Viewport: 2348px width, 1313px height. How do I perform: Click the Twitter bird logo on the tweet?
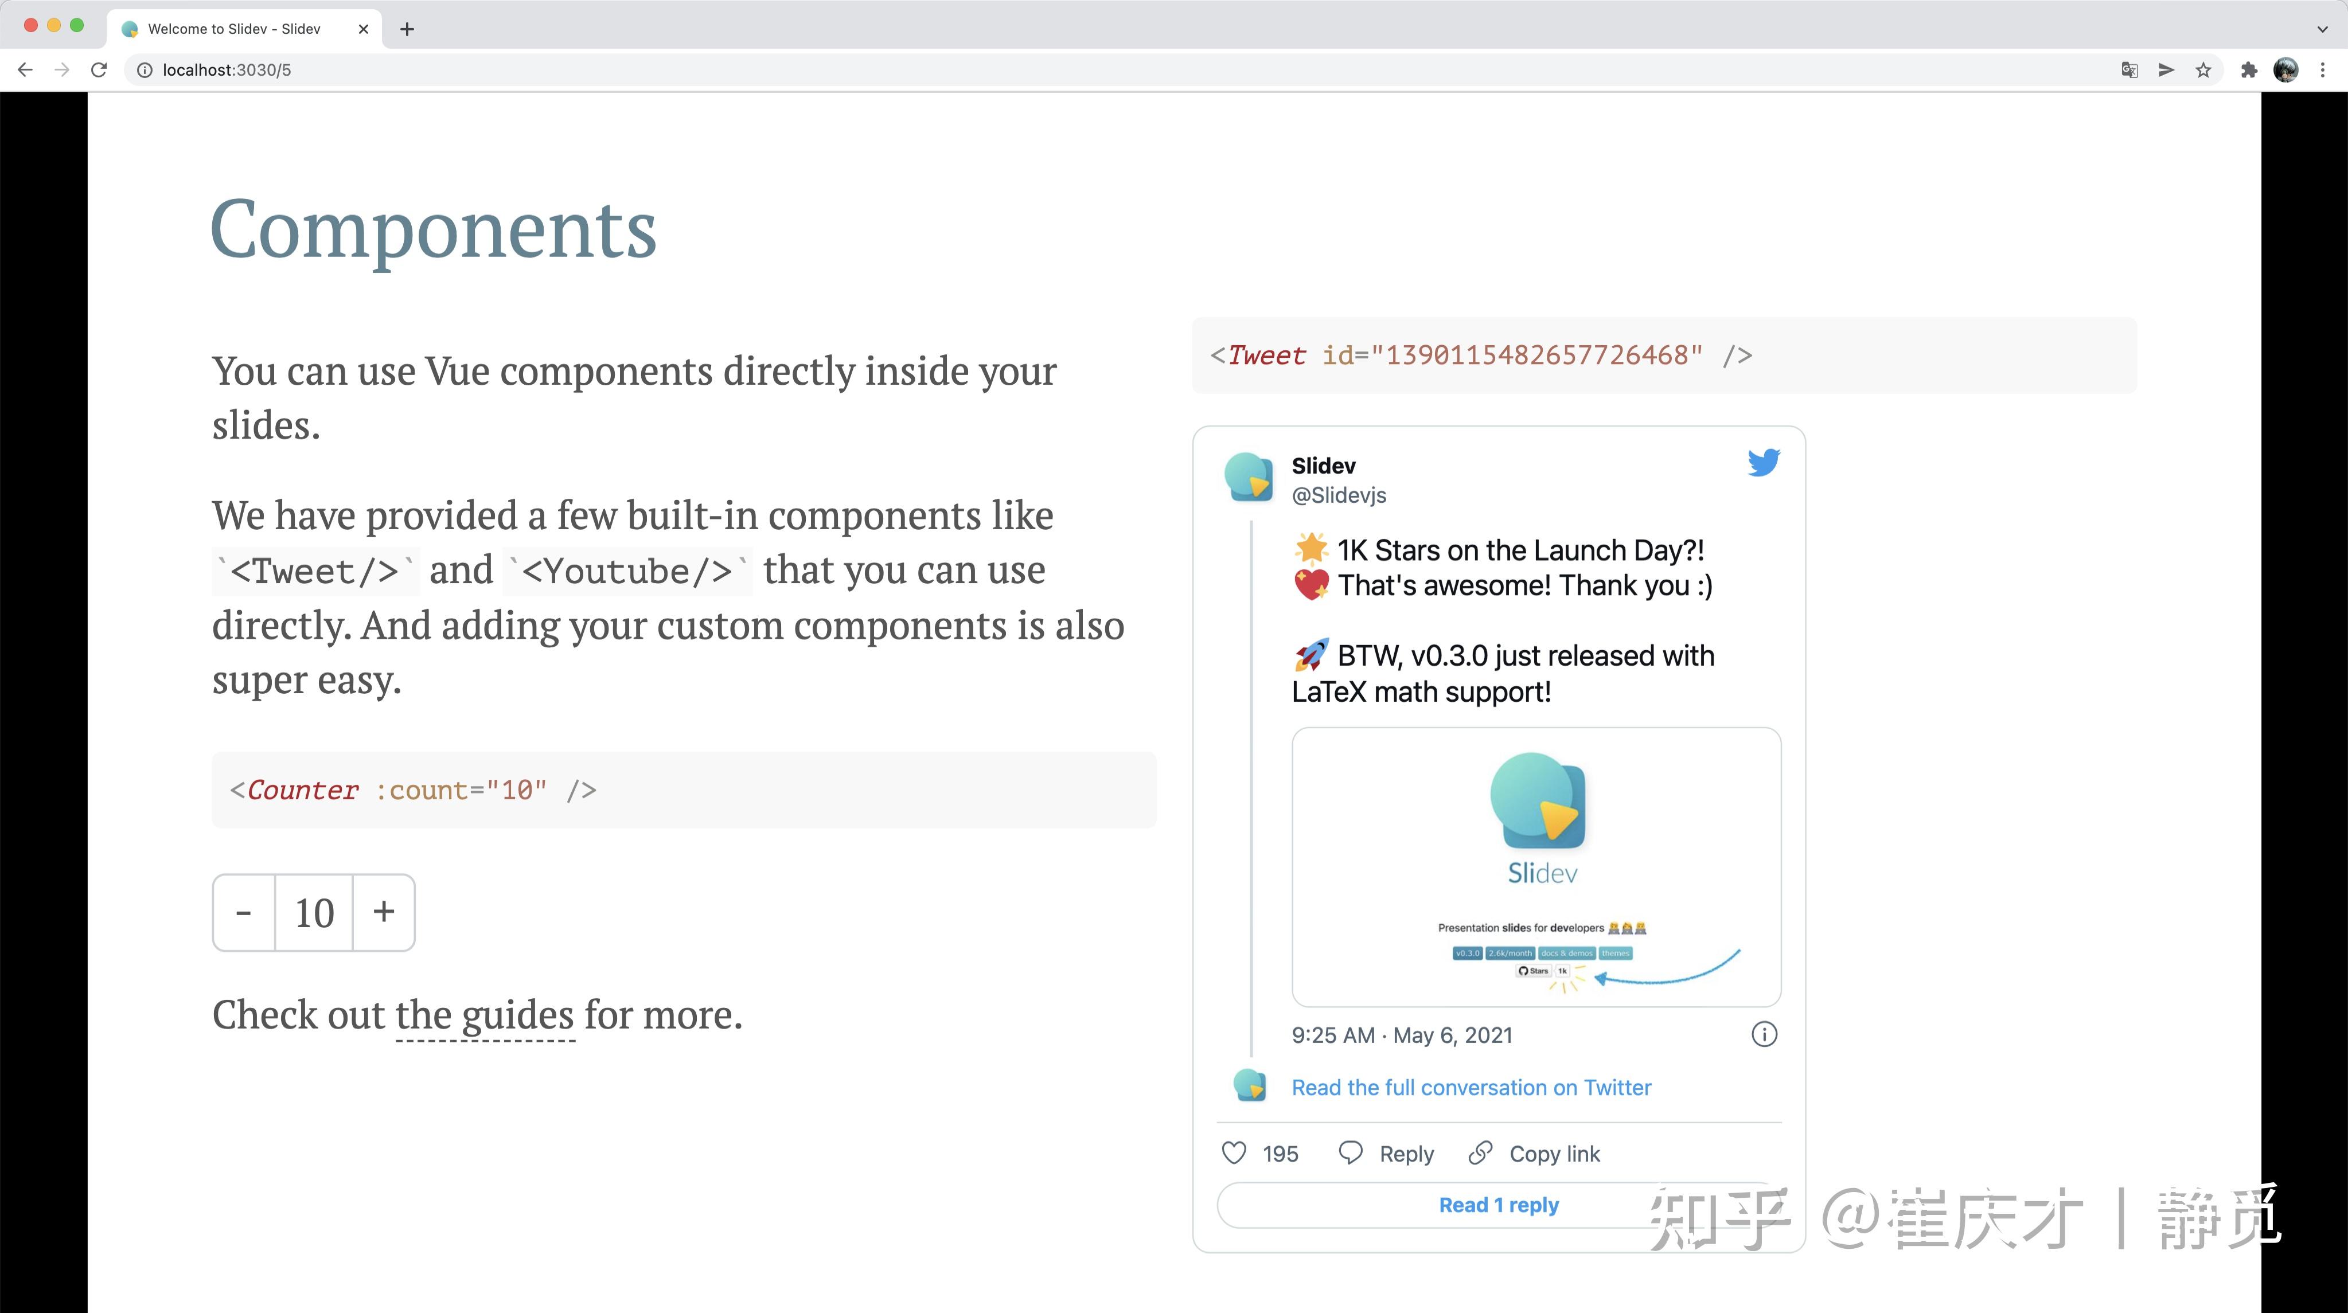[1763, 462]
